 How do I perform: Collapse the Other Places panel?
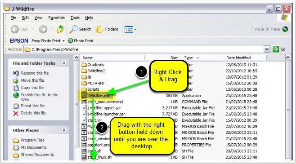64,130
